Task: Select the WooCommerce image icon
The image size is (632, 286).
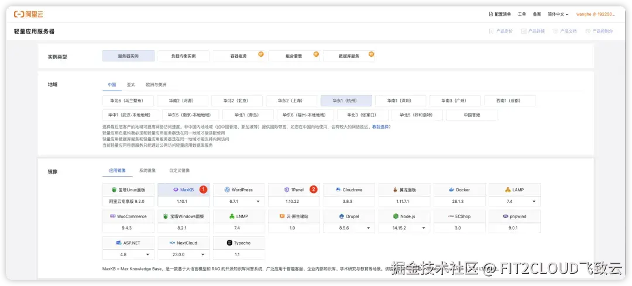Action: pyautogui.click(x=112, y=216)
